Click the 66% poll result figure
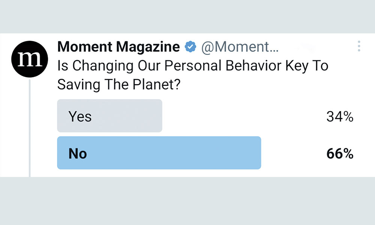Screen dimensions: 375x225 [340, 153]
